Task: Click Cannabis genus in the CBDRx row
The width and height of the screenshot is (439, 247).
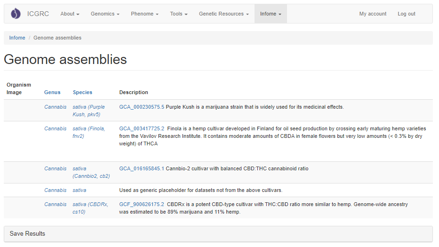Action: pos(56,204)
